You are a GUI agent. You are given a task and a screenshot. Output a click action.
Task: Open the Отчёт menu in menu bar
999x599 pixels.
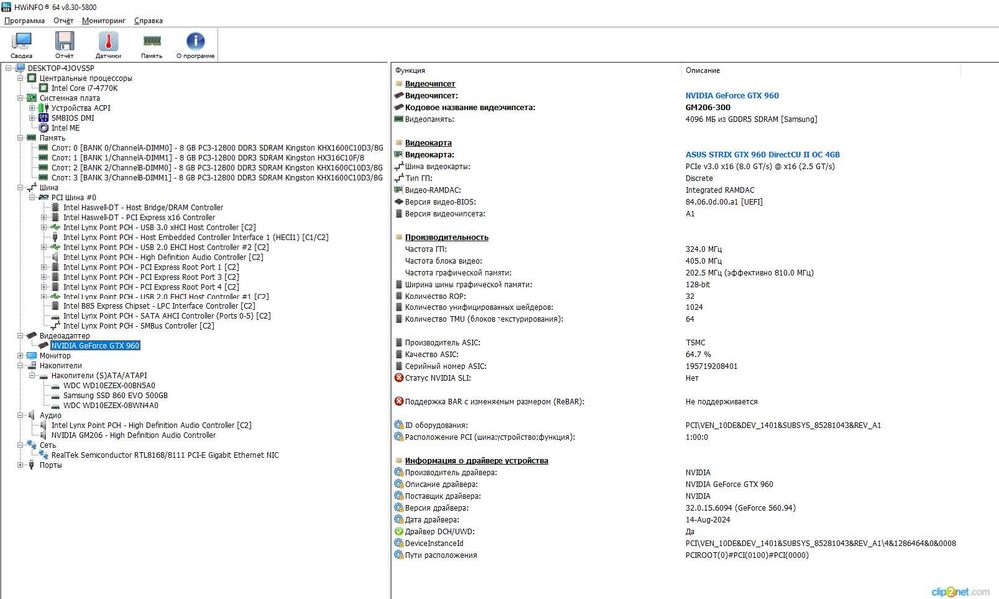point(63,20)
